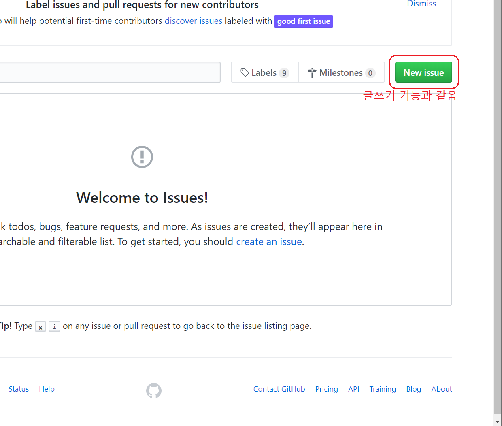Open the Status footer link
The width and height of the screenshot is (502, 426).
coord(19,389)
